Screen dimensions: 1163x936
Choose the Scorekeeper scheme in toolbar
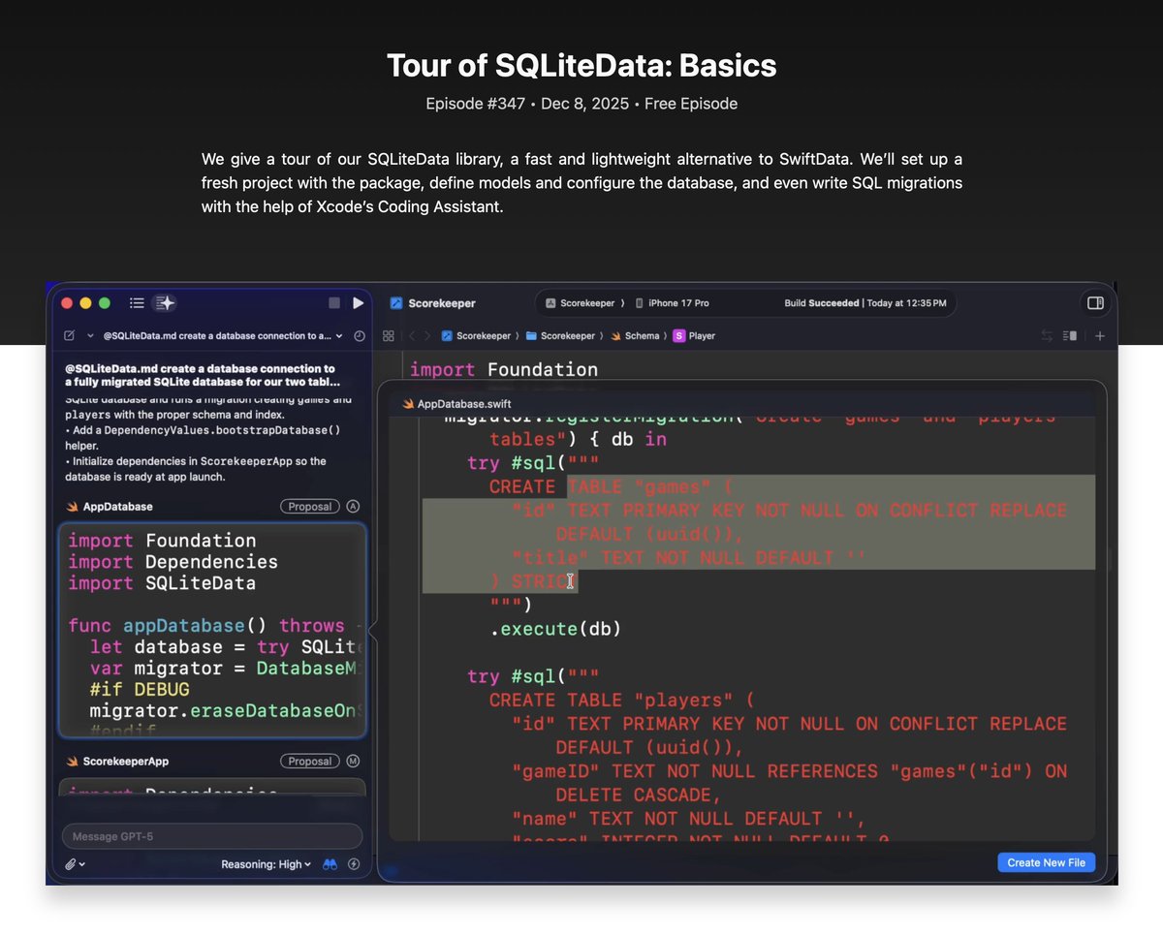(581, 303)
